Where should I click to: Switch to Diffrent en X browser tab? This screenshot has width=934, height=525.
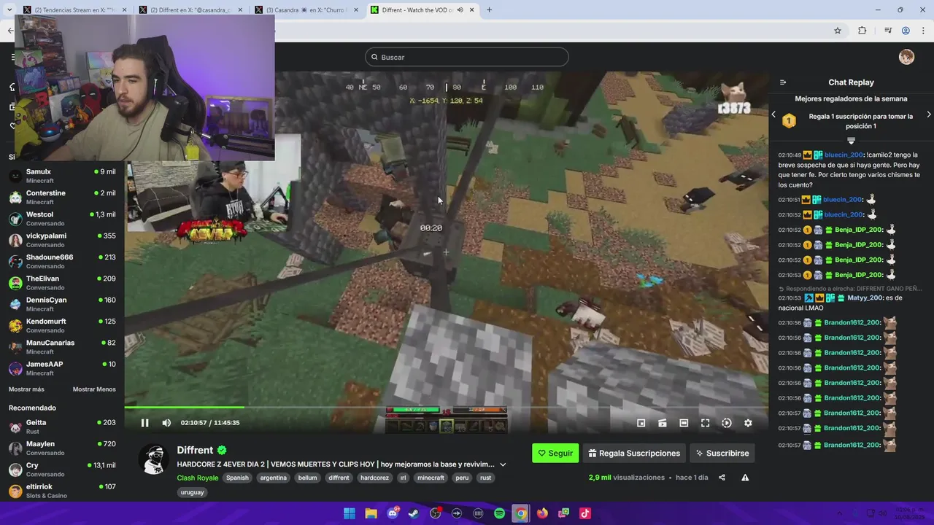click(190, 10)
